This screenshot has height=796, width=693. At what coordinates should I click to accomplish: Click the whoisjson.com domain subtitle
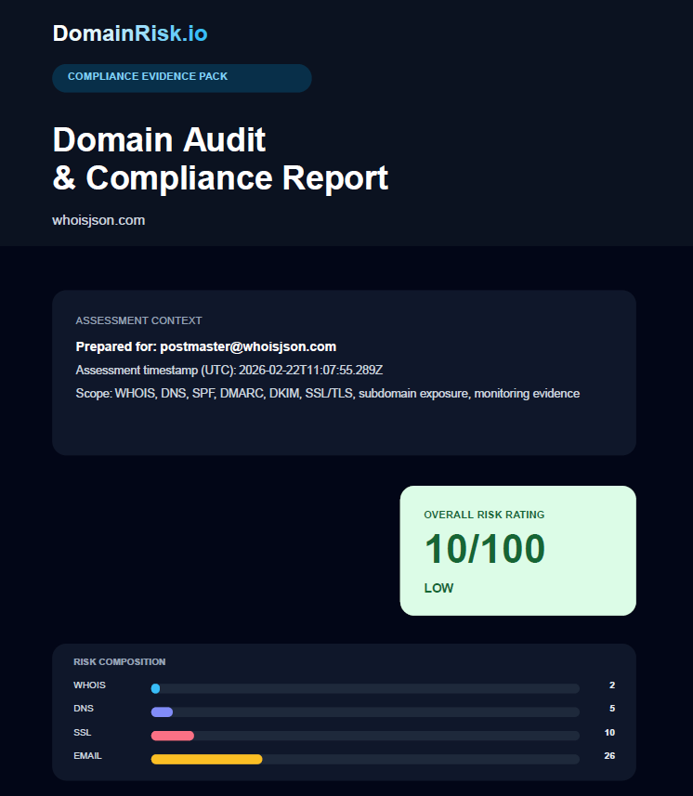98,220
